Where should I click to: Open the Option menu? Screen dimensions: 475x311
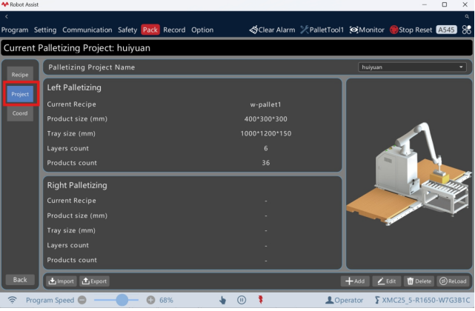(x=202, y=30)
